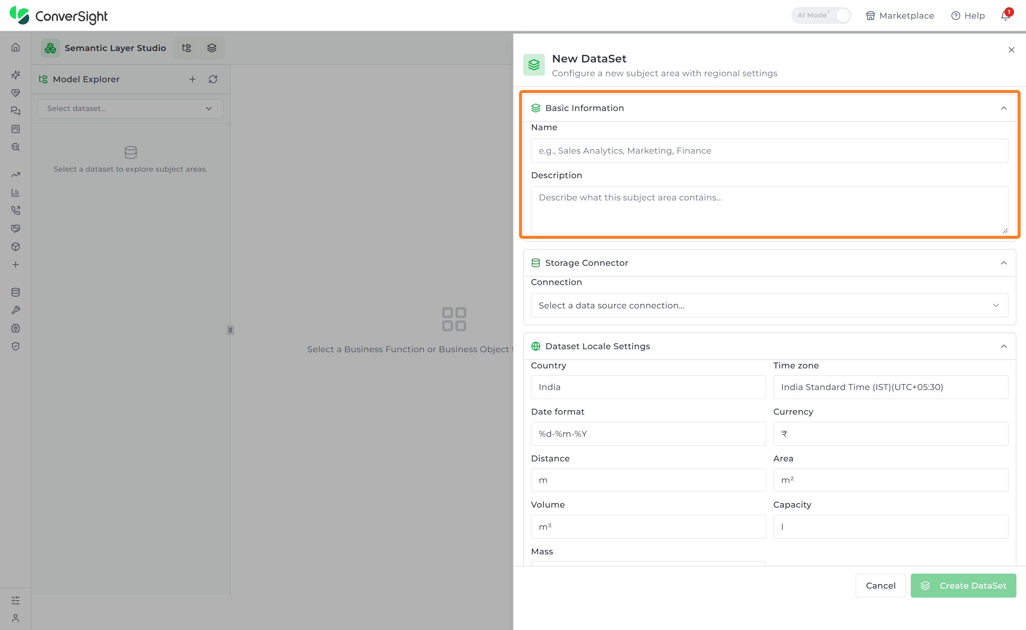Open the notifications bell
This screenshot has width=1026, height=630.
pos(1006,15)
